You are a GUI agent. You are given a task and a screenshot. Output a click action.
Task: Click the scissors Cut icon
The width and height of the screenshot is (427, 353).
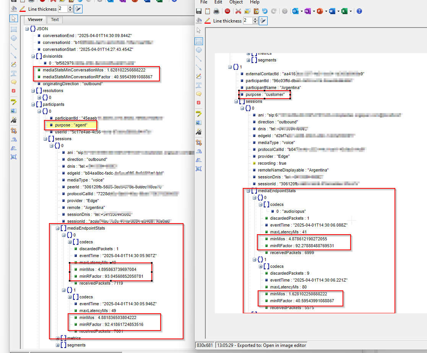[238, 11]
